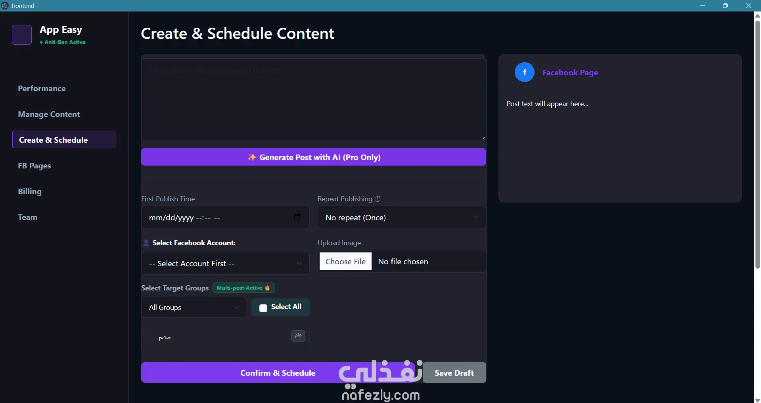The image size is (761, 403).
Task: Click the person icon beside Select Facebook Account
Action: (x=146, y=243)
